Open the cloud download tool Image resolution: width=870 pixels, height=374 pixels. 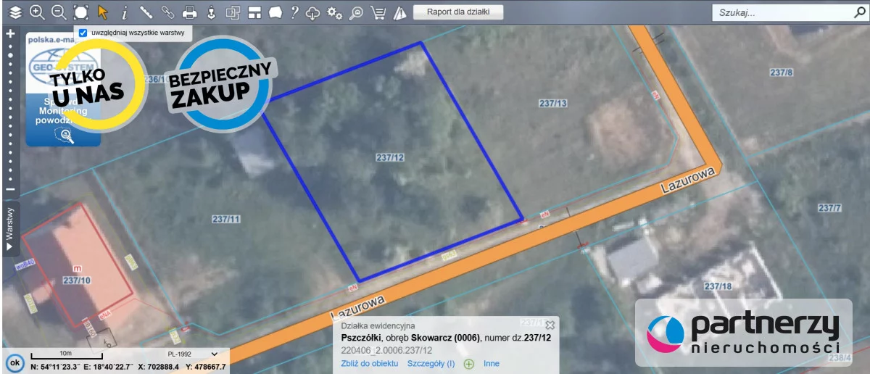click(313, 12)
